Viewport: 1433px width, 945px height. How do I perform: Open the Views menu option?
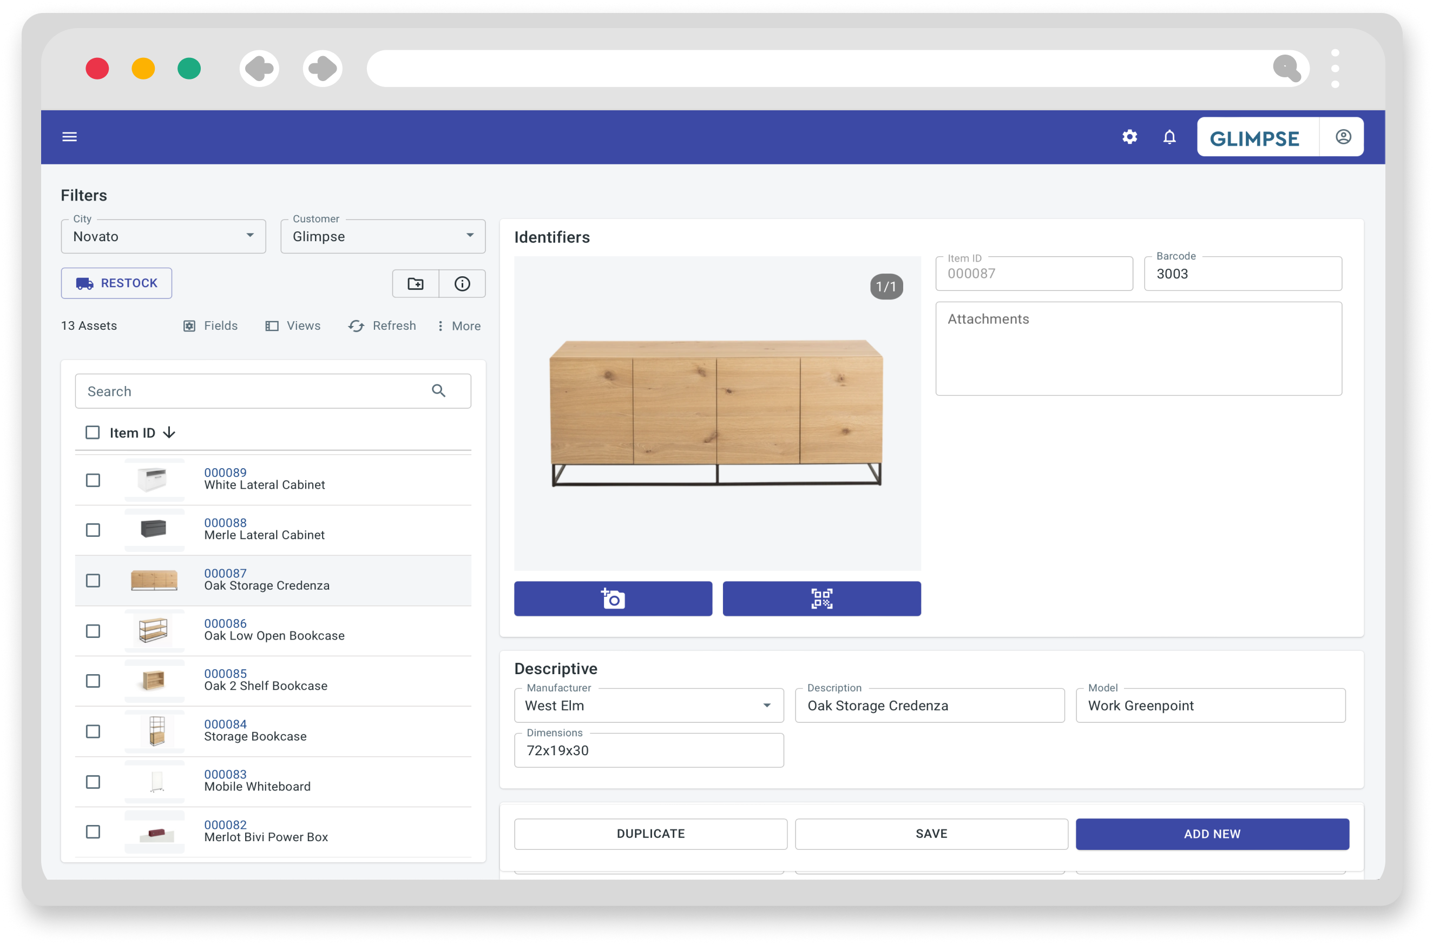pos(293,326)
